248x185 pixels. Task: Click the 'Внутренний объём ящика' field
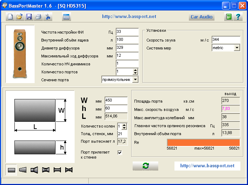pyautogui.click(x=127, y=40)
